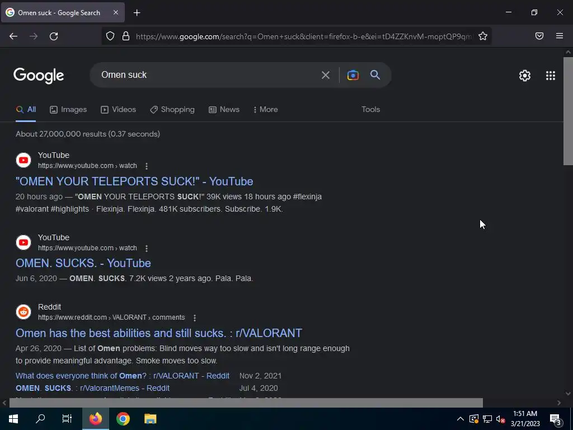Expand the More search filters menu
The width and height of the screenshot is (573, 430).
pos(266,109)
